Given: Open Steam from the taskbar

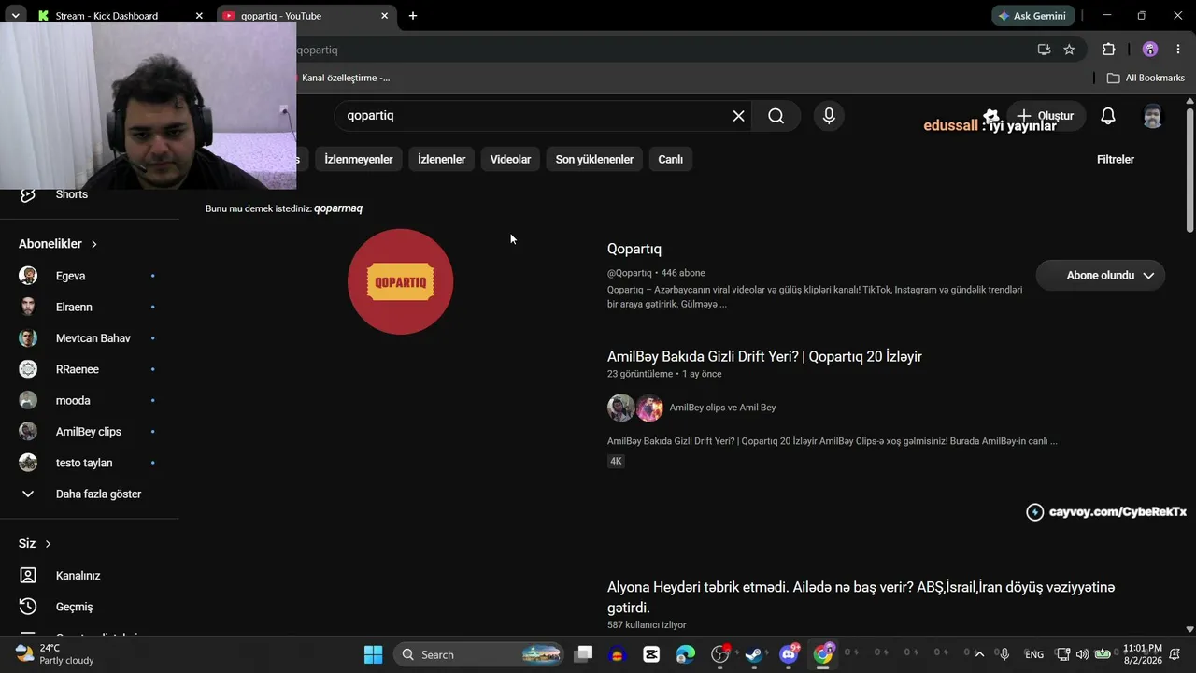Looking at the screenshot, I should pyautogui.click(x=754, y=654).
